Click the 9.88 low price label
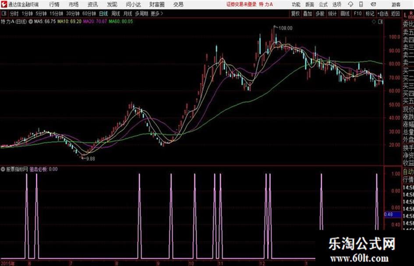Screen dimensions: 414x266 pyautogui.click(x=91, y=159)
